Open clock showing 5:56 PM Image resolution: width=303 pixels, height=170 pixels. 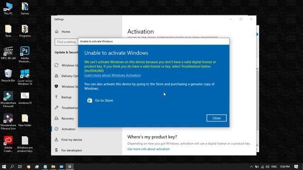tap(285, 167)
